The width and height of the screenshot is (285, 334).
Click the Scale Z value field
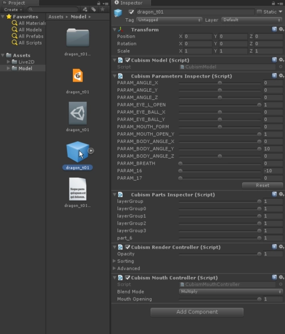coord(269,51)
